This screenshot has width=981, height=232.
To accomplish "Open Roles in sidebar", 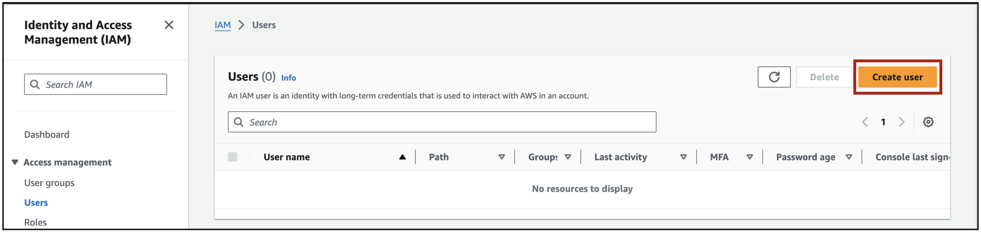I will 35,222.
